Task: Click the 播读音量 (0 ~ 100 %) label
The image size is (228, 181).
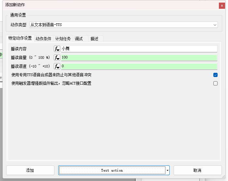Action: click(x=30, y=58)
